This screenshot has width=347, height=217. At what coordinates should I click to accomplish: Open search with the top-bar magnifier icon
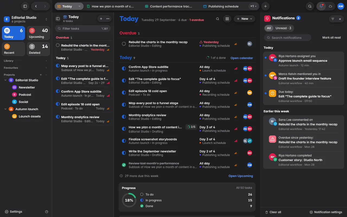click(x=310, y=6)
